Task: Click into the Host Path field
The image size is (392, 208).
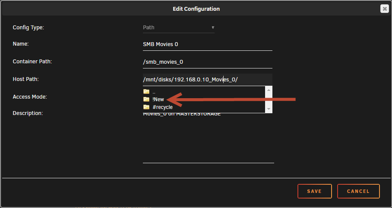Action: click(208, 80)
